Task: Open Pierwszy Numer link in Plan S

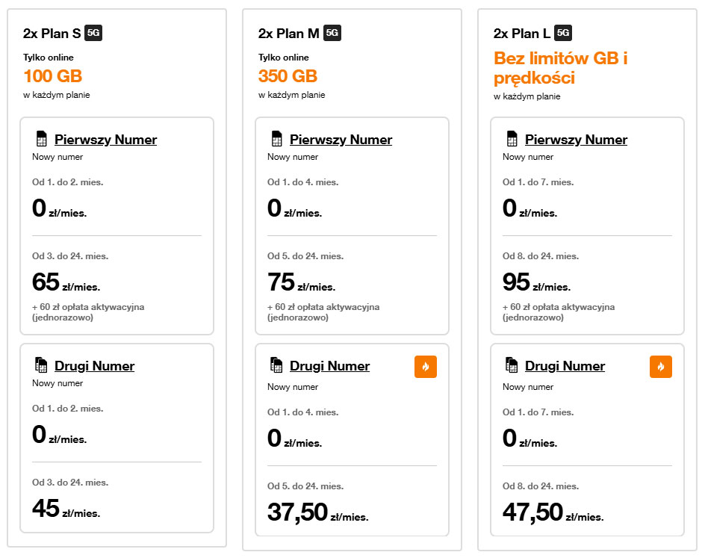Action: tap(105, 140)
